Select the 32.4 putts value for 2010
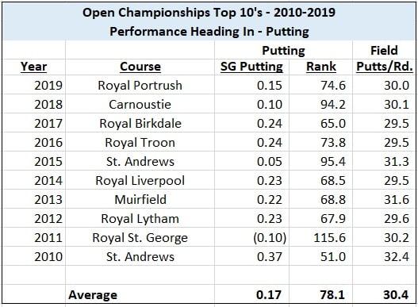This screenshot has width=418, height=307. 397,257
